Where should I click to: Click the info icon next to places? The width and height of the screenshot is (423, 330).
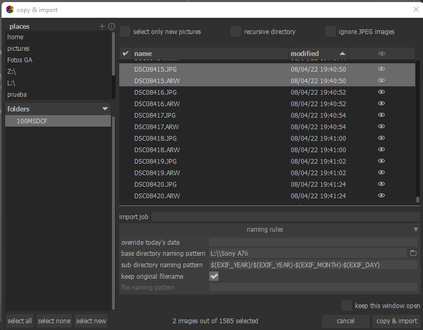pos(111,27)
